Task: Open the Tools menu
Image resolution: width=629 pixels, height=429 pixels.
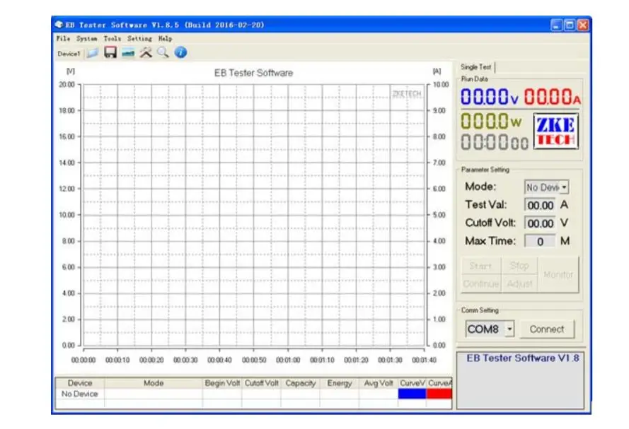Action: (112, 38)
